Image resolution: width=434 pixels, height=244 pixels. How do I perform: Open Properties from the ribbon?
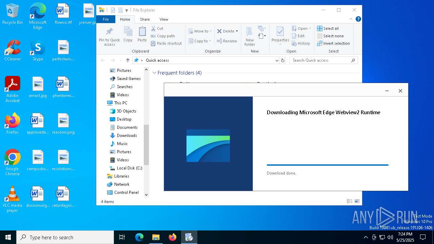[x=280, y=36]
